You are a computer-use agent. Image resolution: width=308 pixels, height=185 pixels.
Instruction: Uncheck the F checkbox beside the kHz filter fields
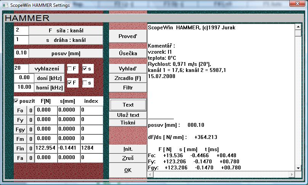69,83
